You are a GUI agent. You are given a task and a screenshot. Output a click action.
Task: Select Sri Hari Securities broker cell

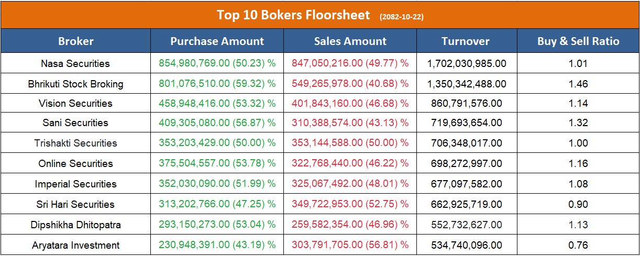(75, 204)
